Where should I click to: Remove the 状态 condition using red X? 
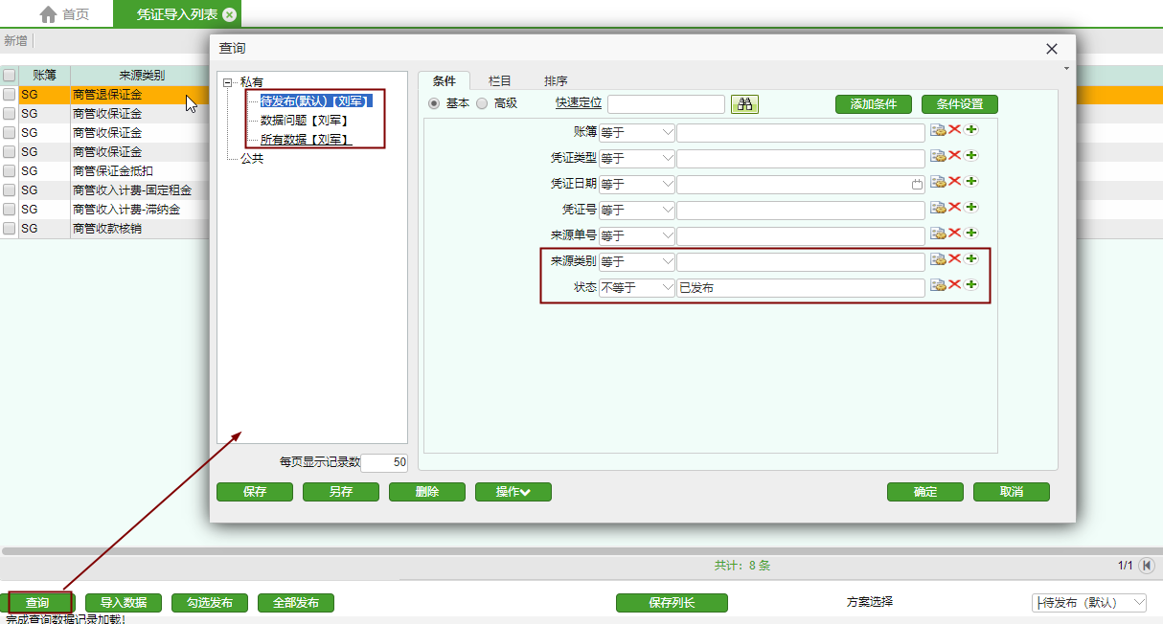click(x=954, y=285)
